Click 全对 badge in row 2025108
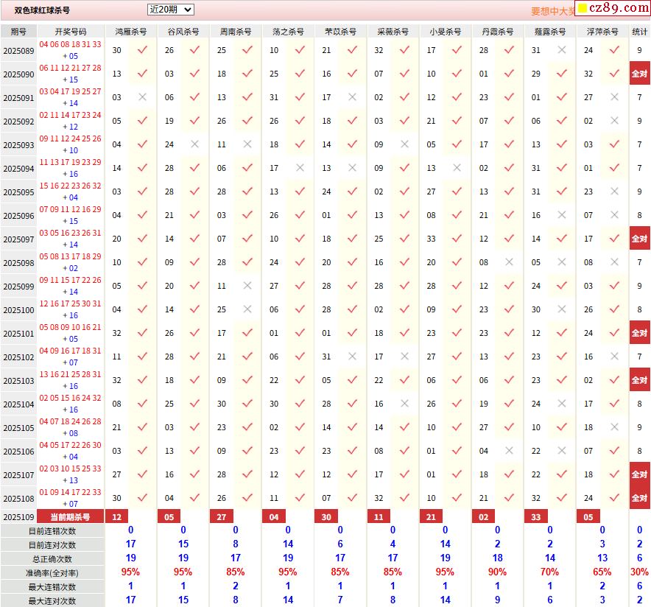The image size is (651, 607). click(639, 498)
